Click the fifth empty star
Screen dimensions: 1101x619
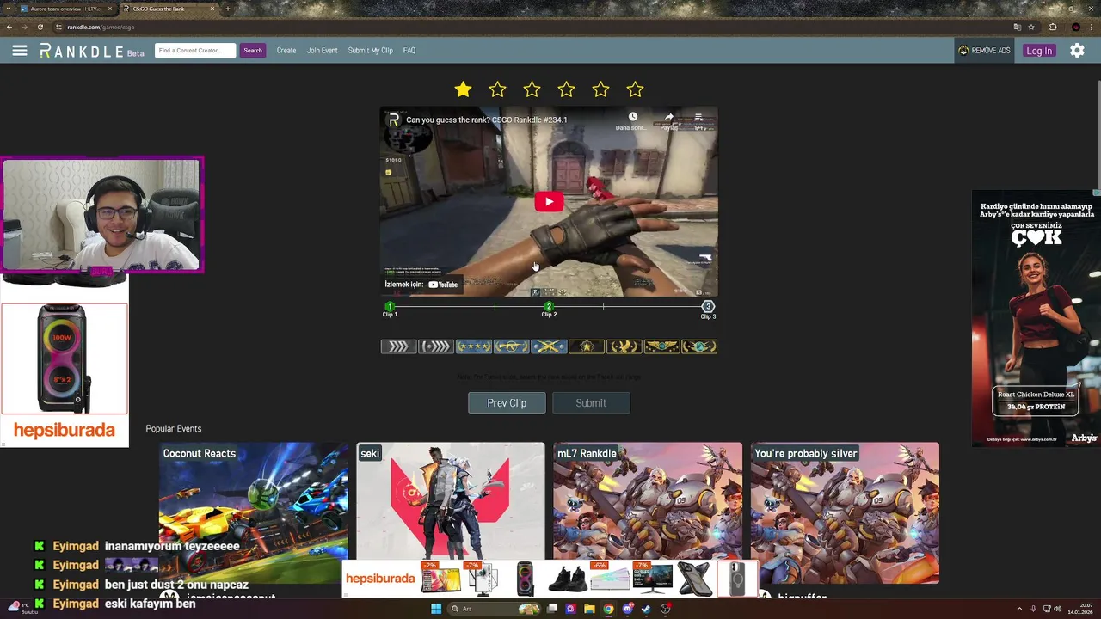click(x=600, y=89)
